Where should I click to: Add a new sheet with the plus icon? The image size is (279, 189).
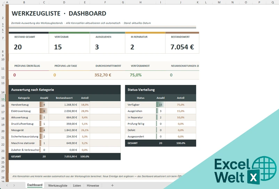click(x=112, y=186)
